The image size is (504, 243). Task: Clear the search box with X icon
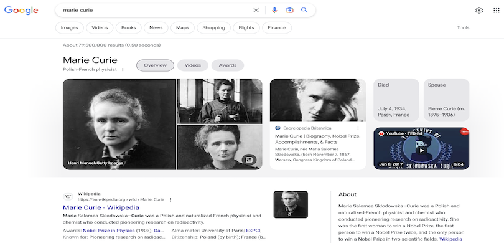256,11
